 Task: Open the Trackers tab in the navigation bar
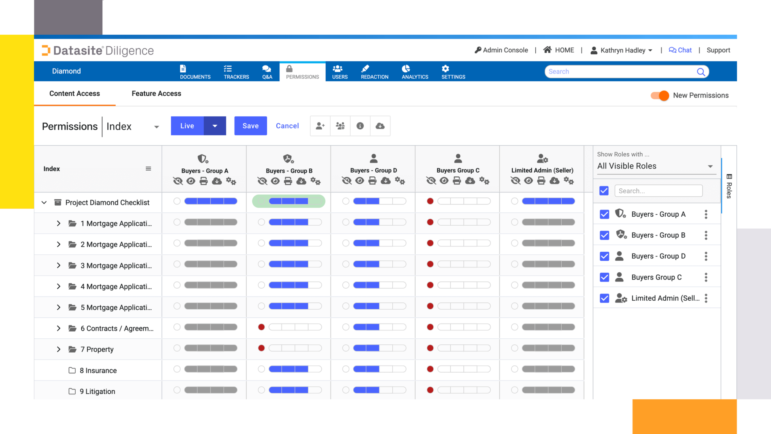[x=236, y=71]
